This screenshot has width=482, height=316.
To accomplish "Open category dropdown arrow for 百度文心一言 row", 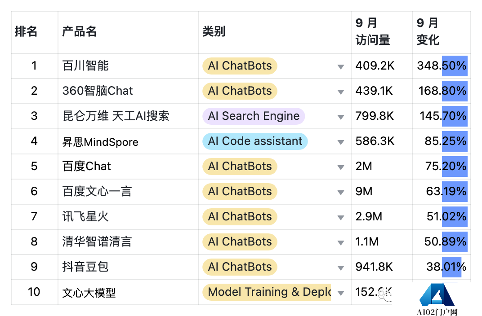I will [x=341, y=193].
